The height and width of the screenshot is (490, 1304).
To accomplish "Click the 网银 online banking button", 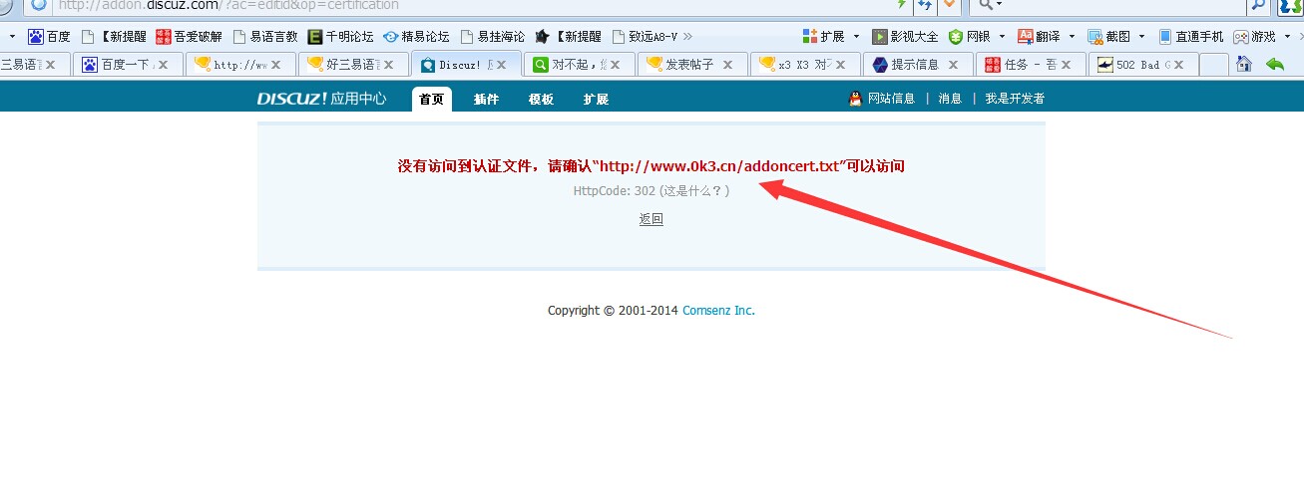I will pos(969,37).
